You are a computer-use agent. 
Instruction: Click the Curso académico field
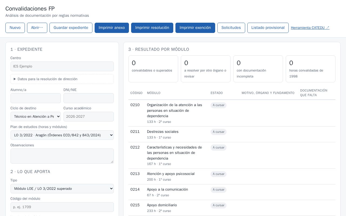(89, 117)
